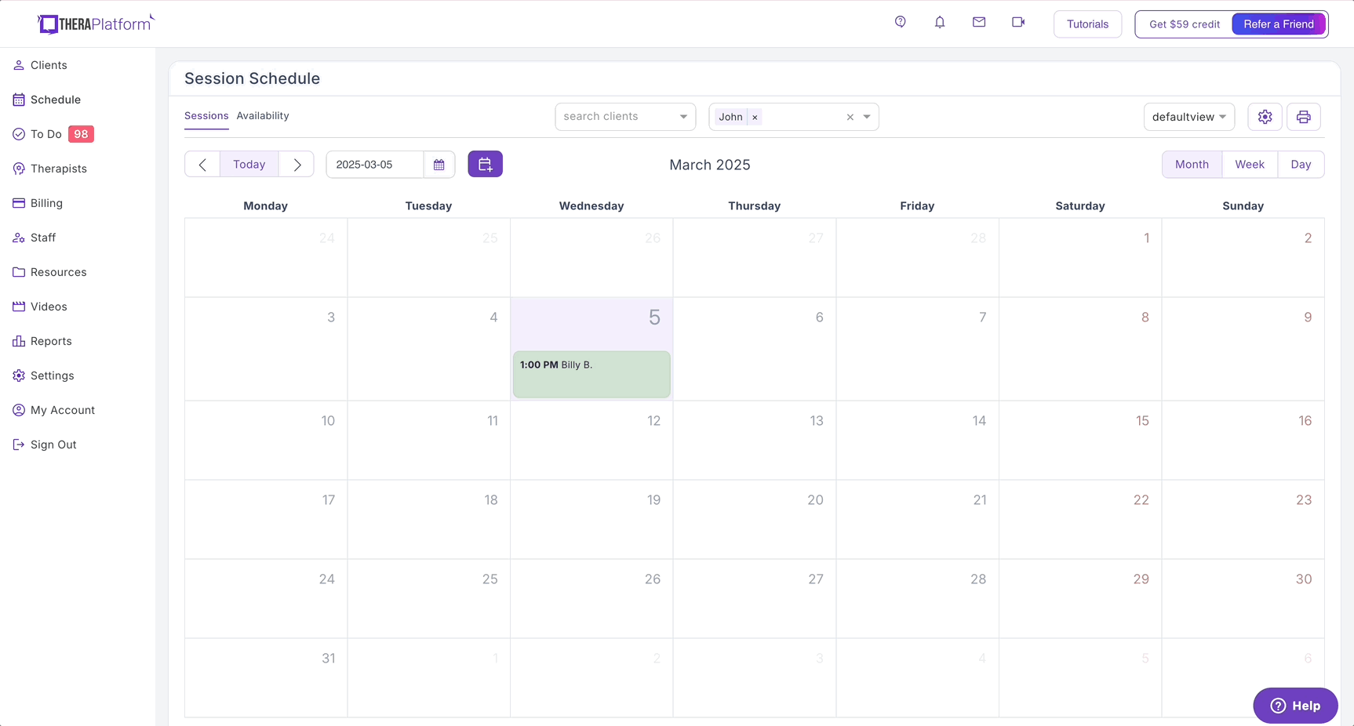Expand the search clients dropdown
The height and width of the screenshot is (726, 1354).
[683, 117]
